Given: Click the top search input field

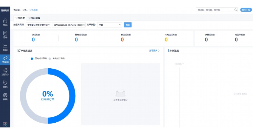Looking at the screenshot, I should point(215,10).
